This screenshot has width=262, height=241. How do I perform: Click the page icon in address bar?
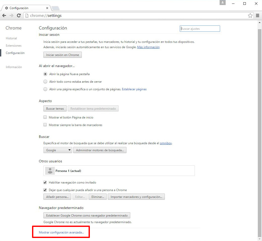(x=27, y=16)
